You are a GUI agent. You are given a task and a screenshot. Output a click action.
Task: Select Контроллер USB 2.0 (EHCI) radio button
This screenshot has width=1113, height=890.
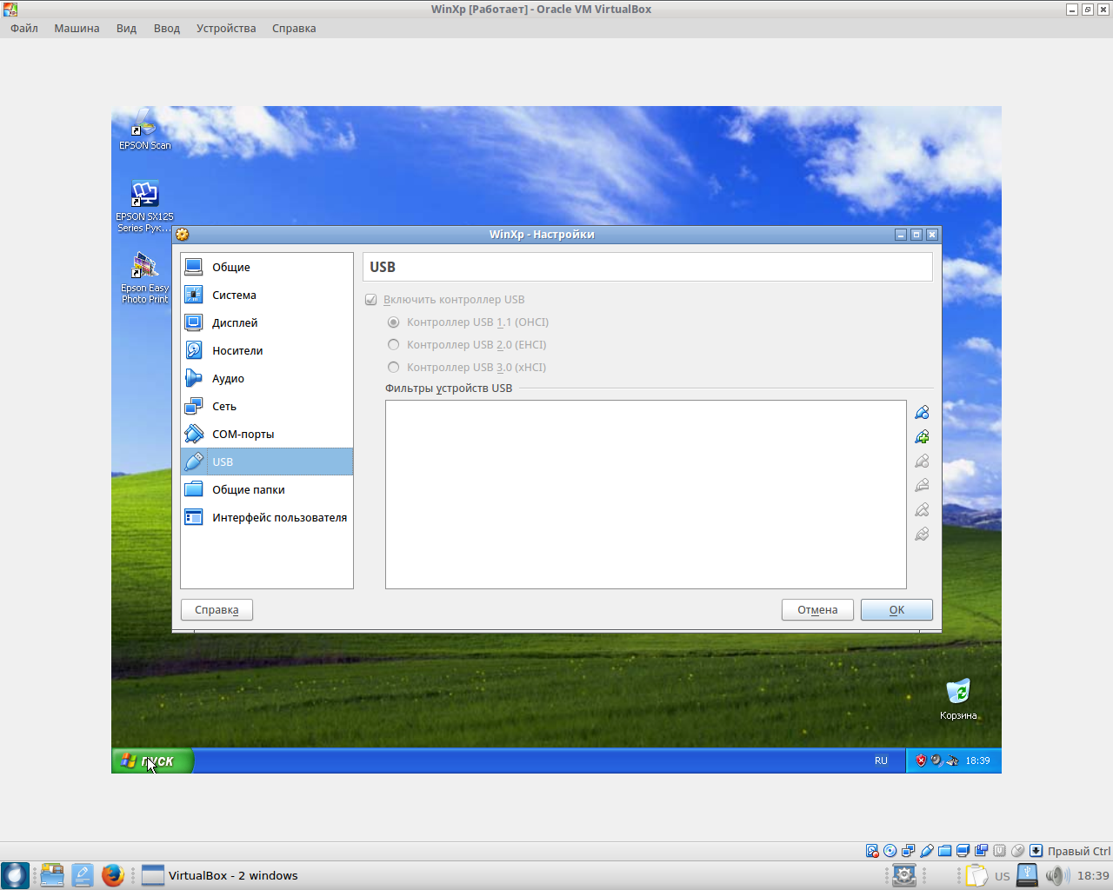(394, 345)
